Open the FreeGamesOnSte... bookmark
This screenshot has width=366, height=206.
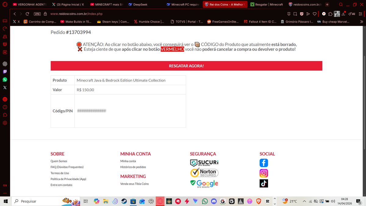click(x=223, y=22)
